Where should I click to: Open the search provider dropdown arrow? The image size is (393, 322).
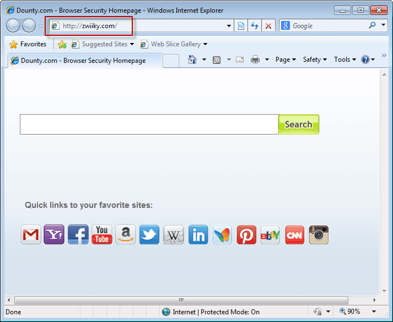[x=383, y=25]
